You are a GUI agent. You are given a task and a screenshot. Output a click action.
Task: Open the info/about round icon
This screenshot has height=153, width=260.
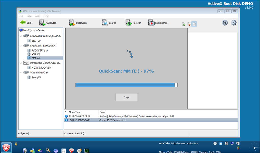coord(225,23)
